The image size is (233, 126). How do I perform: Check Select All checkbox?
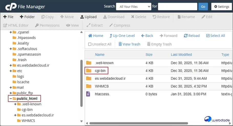pyautogui.click(x=208, y=36)
